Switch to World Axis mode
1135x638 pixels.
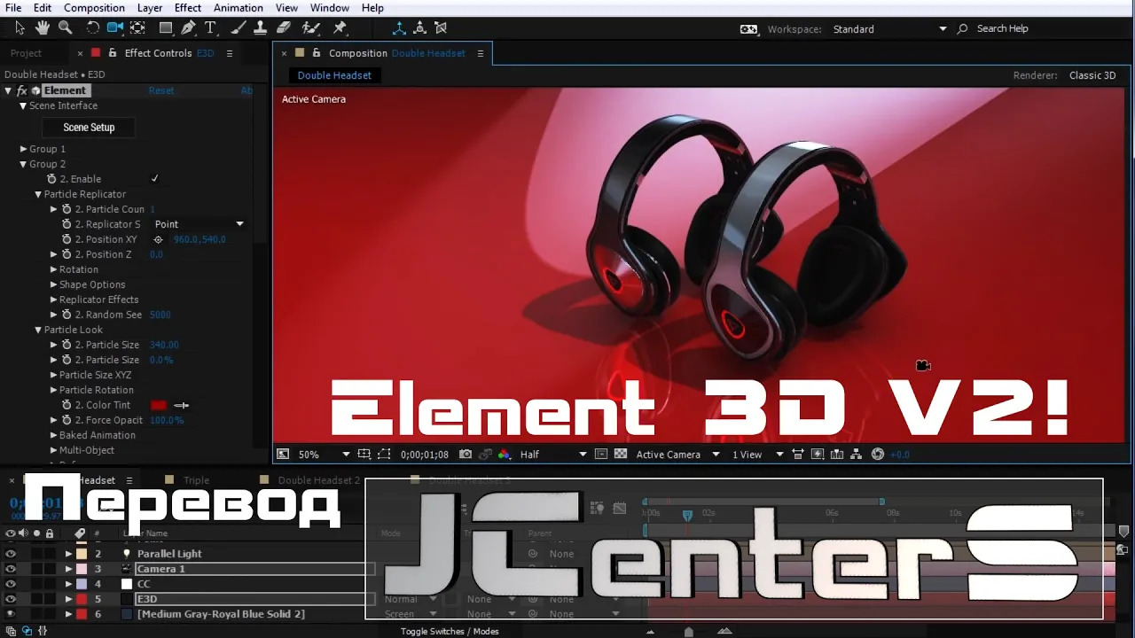pos(421,28)
